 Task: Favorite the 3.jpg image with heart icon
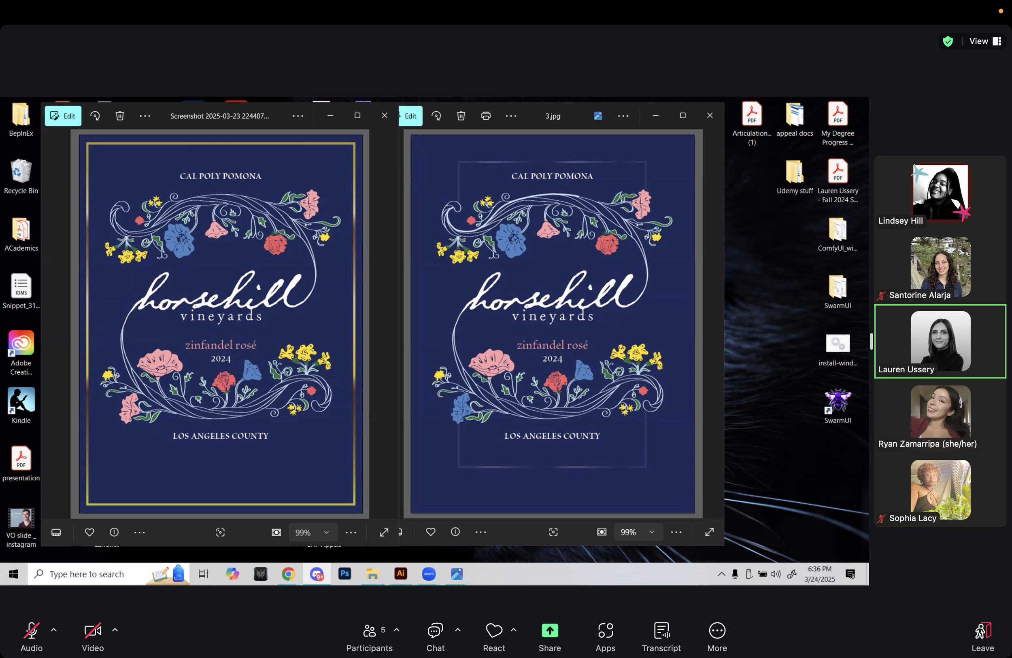(431, 532)
